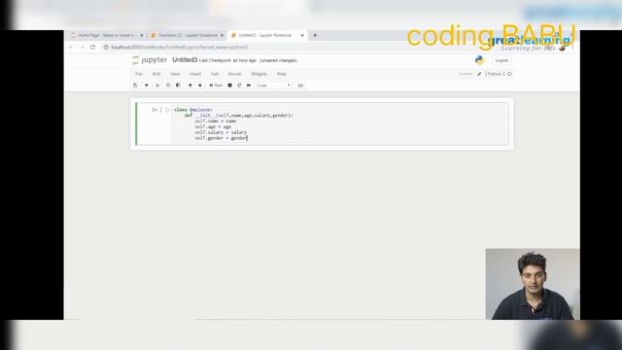
Task: Insert a cell below using plus icon
Action: click(x=147, y=86)
